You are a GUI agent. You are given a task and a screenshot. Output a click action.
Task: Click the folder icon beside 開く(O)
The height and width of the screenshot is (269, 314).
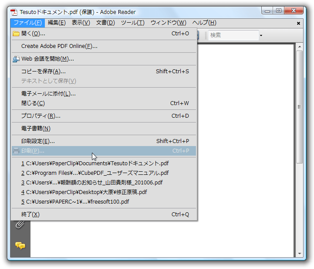pyautogui.click(x=16, y=34)
